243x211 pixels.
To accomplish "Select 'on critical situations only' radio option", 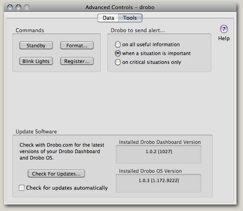I will click(x=118, y=62).
